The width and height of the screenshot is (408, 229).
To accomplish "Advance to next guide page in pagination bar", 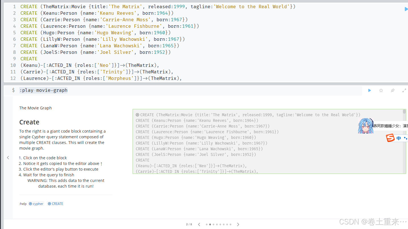I will tap(238, 224).
